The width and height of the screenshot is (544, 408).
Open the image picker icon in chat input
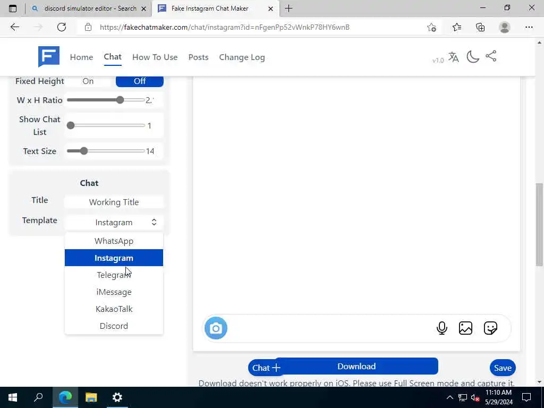465,328
